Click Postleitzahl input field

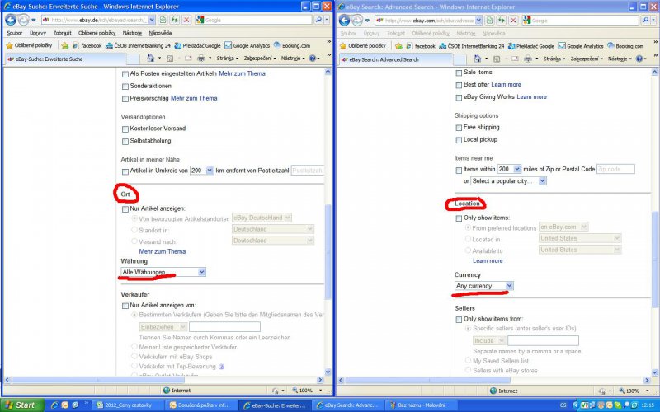307,171
